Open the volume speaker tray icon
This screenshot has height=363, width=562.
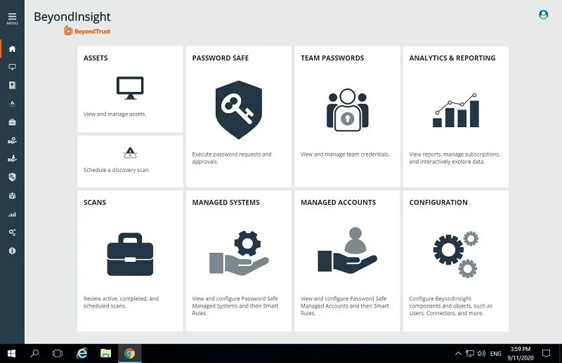click(x=481, y=354)
